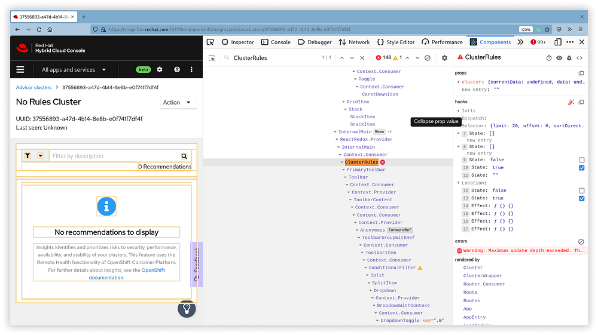Click the filter funnel icon
The height and width of the screenshot is (335, 598).
click(28, 156)
